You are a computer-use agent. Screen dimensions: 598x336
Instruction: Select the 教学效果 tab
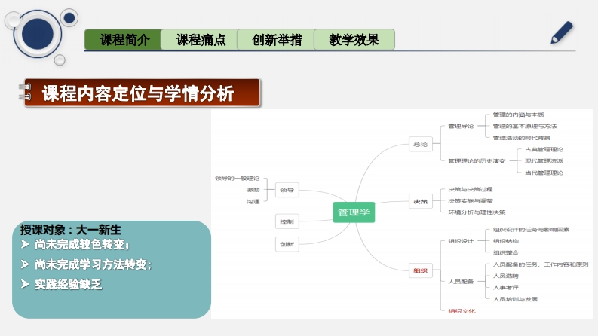[x=354, y=40]
